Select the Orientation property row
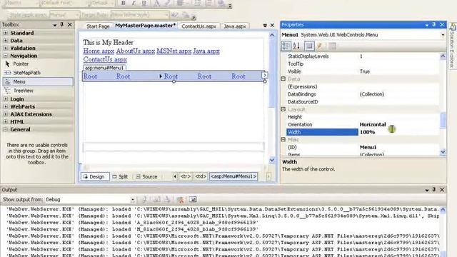 [363, 124]
